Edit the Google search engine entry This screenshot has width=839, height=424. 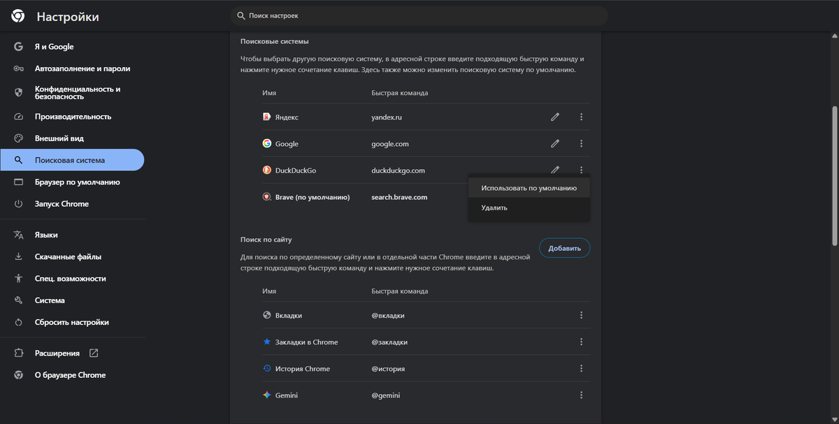click(555, 144)
